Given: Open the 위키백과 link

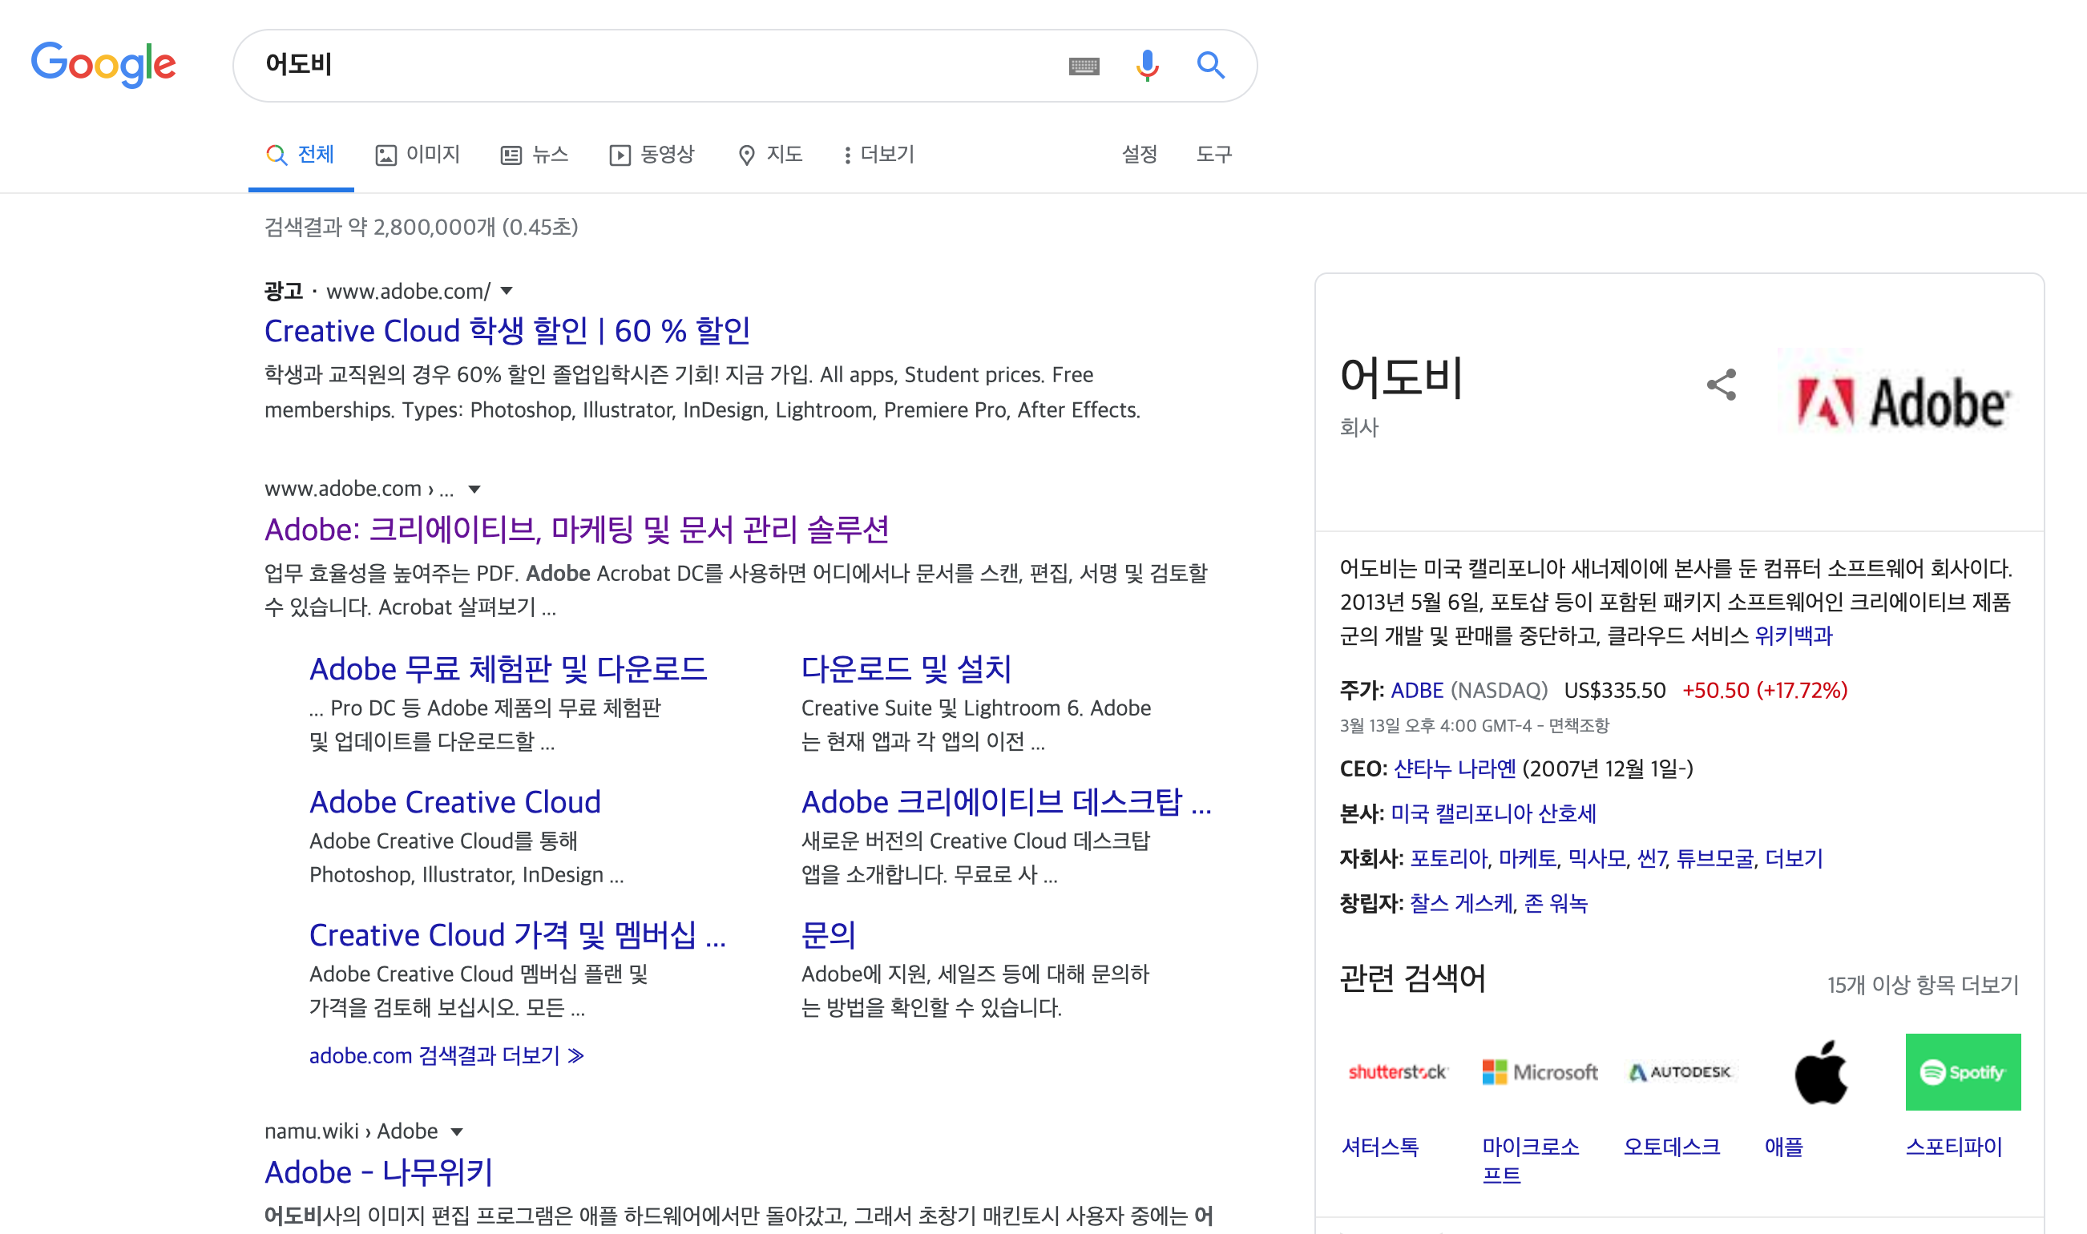Looking at the screenshot, I should [1793, 636].
